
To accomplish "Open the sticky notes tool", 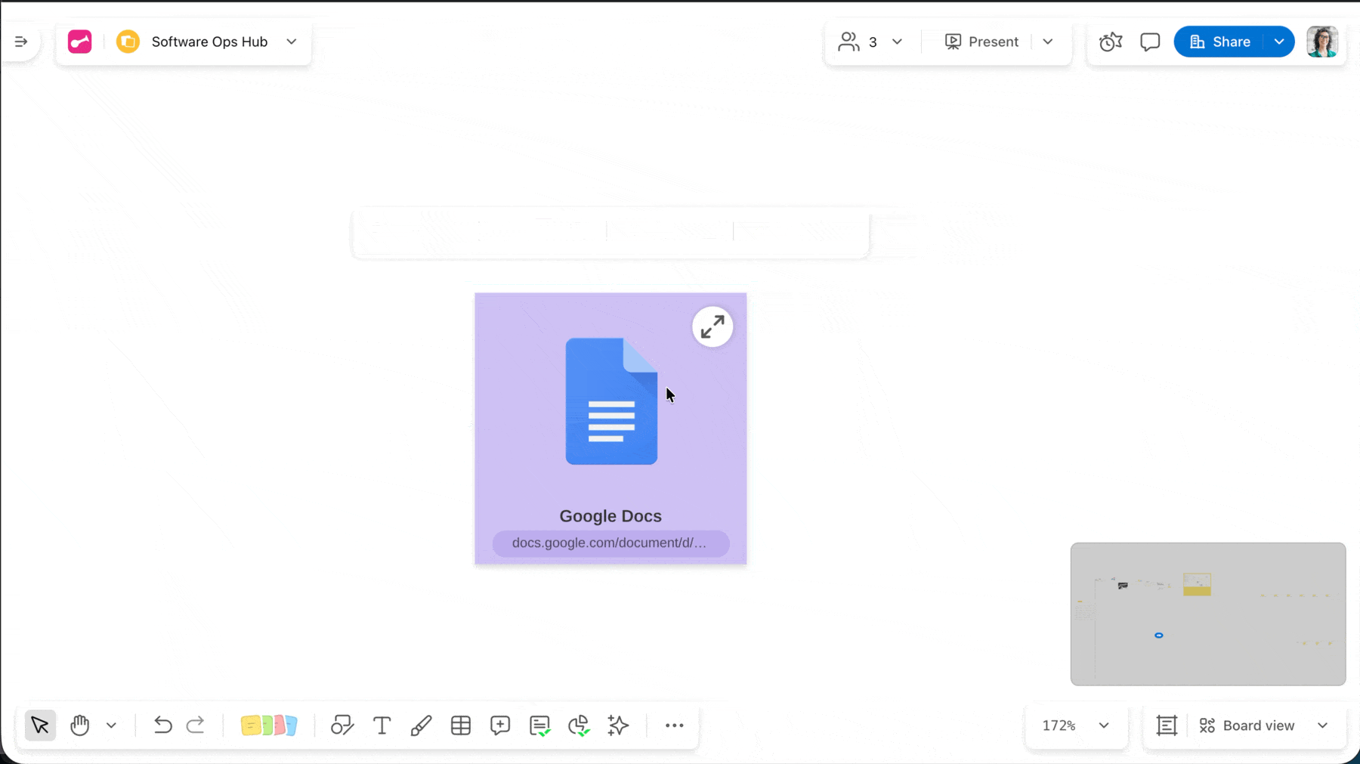I will [x=268, y=725].
